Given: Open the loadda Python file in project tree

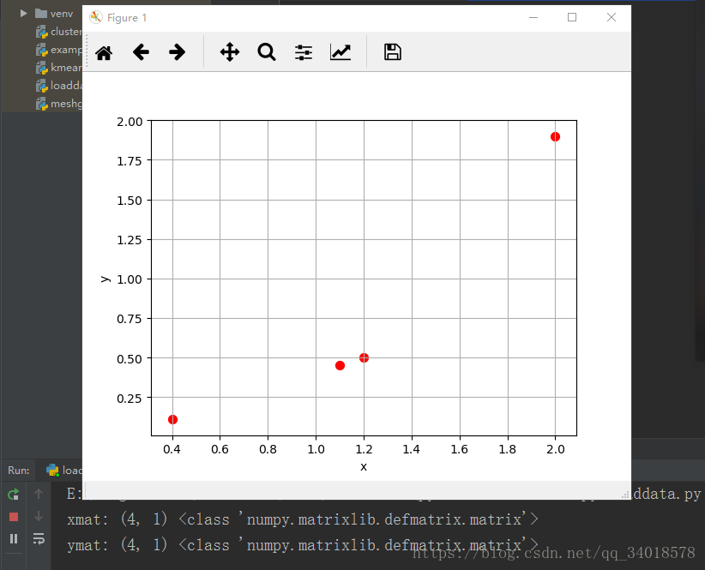Looking at the screenshot, I should click(x=59, y=86).
